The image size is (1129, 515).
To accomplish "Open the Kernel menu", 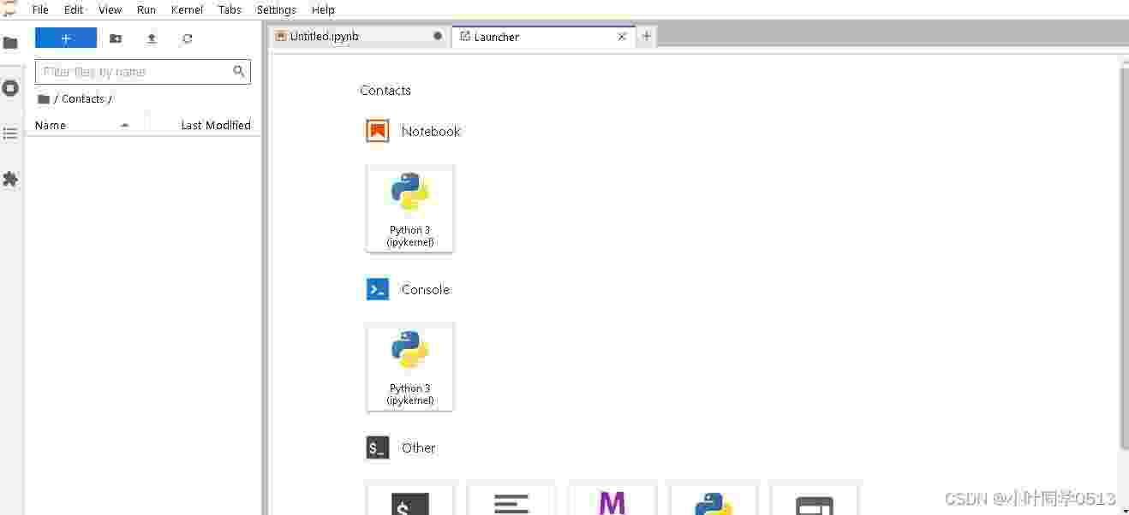I will click(x=187, y=9).
